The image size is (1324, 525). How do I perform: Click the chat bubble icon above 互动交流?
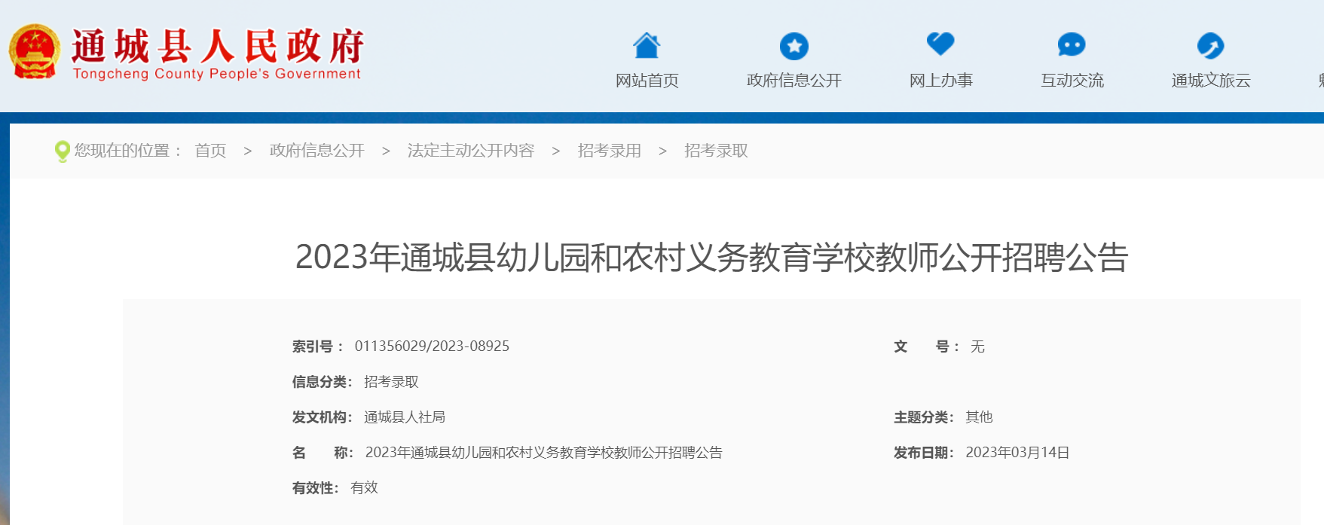click(x=1072, y=45)
